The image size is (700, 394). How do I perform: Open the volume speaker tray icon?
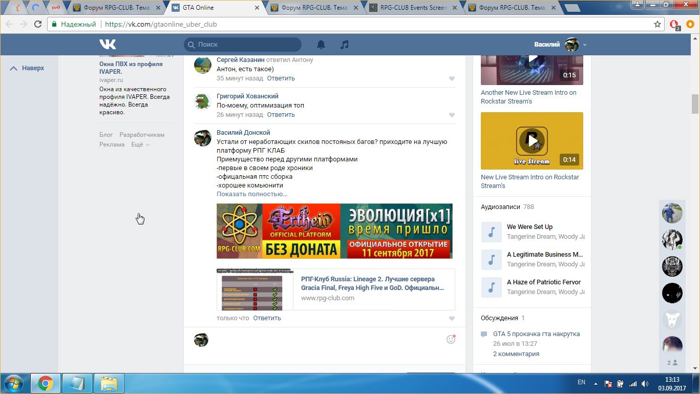[645, 383]
